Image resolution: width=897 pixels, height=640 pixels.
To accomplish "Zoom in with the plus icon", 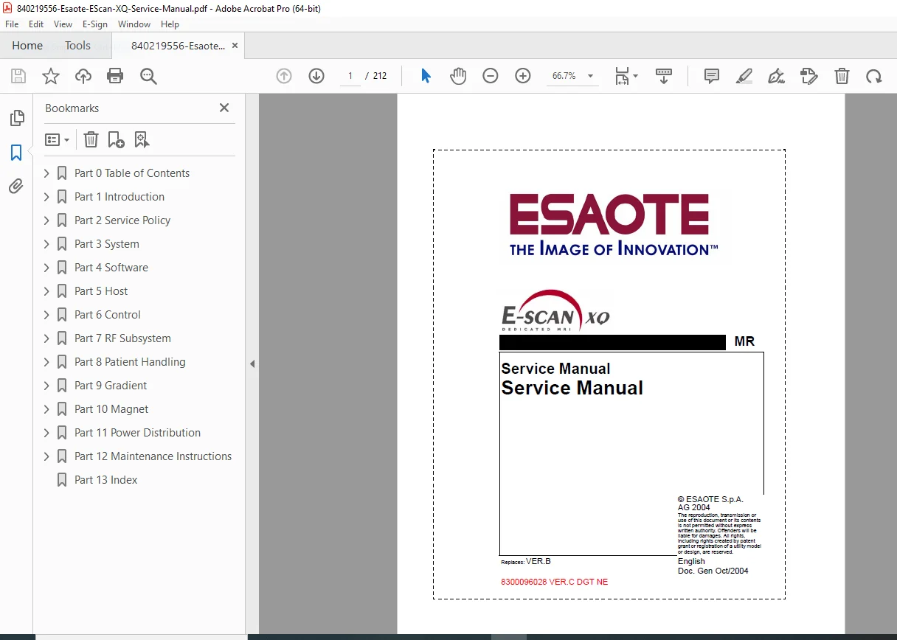I will click(523, 76).
